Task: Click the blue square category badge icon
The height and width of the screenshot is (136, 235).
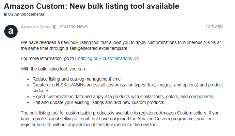Action: pyautogui.click(x=5, y=14)
